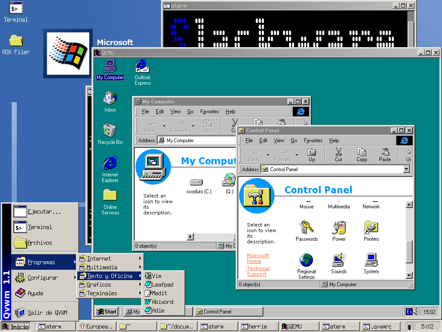Image resolution: width=442 pixels, height=332 pixels.
Task: Click Forward button in My Computer toolbar
Action: pos(179,126)
